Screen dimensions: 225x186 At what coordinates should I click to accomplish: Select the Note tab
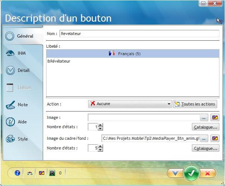tap(23, 105)
